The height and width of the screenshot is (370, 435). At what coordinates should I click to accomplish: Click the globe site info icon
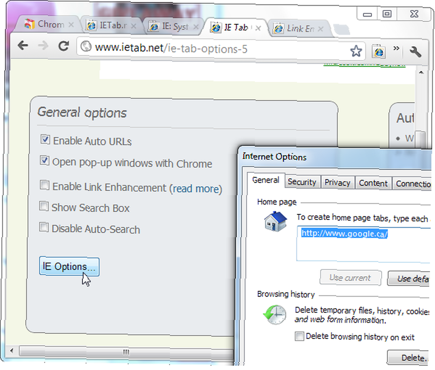click(86, 47)
